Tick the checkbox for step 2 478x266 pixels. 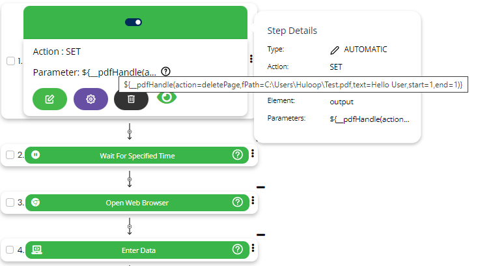click(x=10, y=155)
